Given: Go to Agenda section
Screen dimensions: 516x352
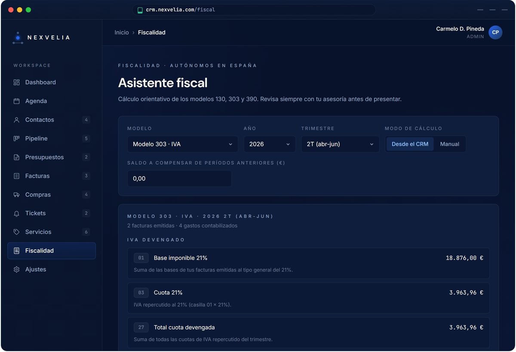Looking at the screenshot, I should pyautogui.click(x=52, y=101).
